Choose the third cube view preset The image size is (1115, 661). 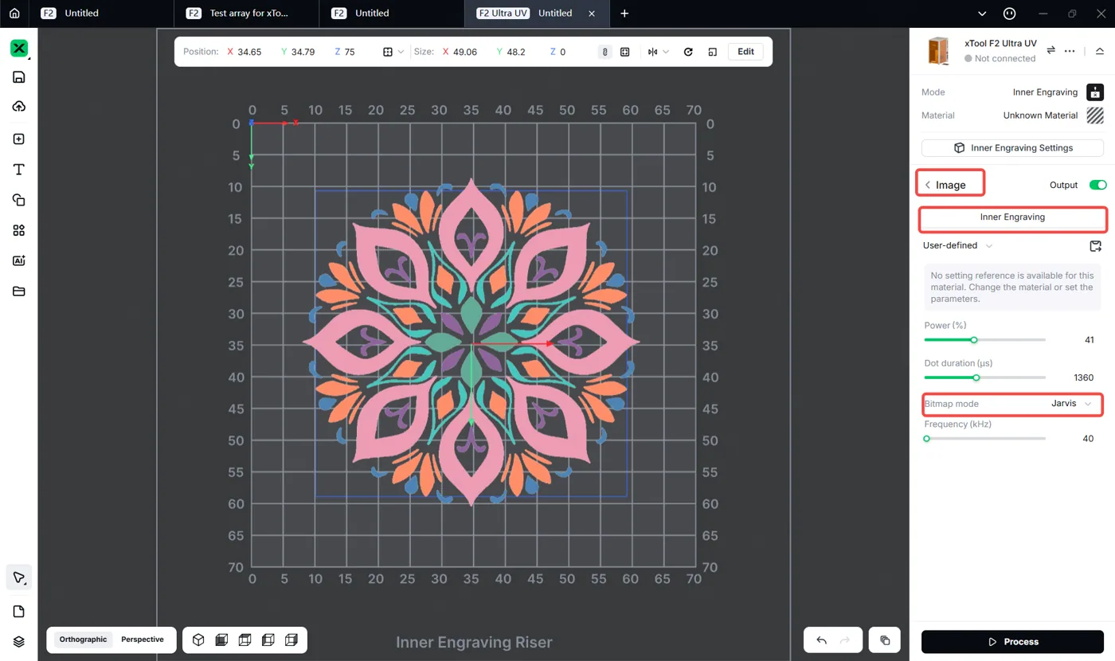(x=245, y=639)
